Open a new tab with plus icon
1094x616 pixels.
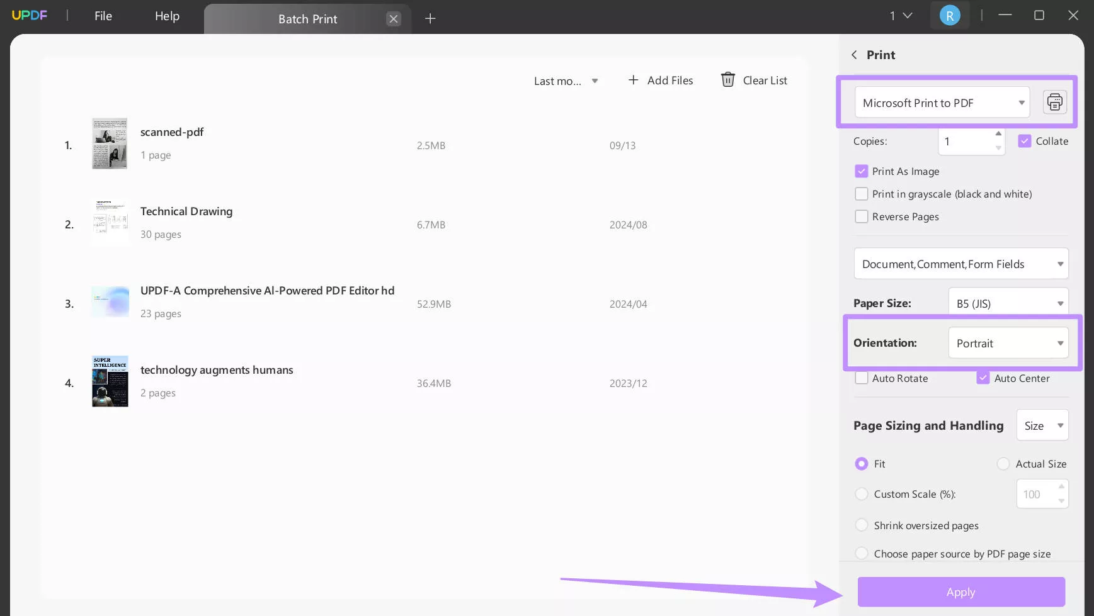pos(430,19)
